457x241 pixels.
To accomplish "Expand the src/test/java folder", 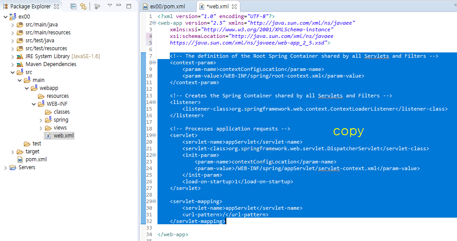I will click(x=12, y=41).
